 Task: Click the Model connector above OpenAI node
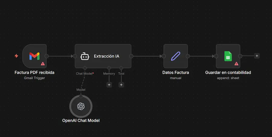point(81,96)
